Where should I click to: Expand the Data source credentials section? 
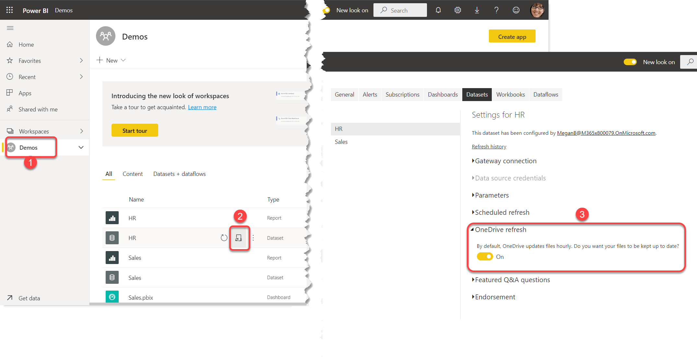509,178
